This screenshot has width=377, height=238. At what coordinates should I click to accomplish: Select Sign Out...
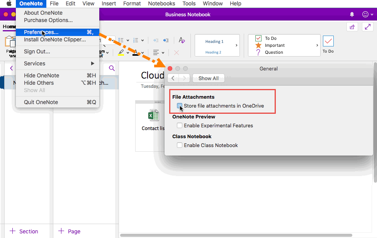pos(58,51)
